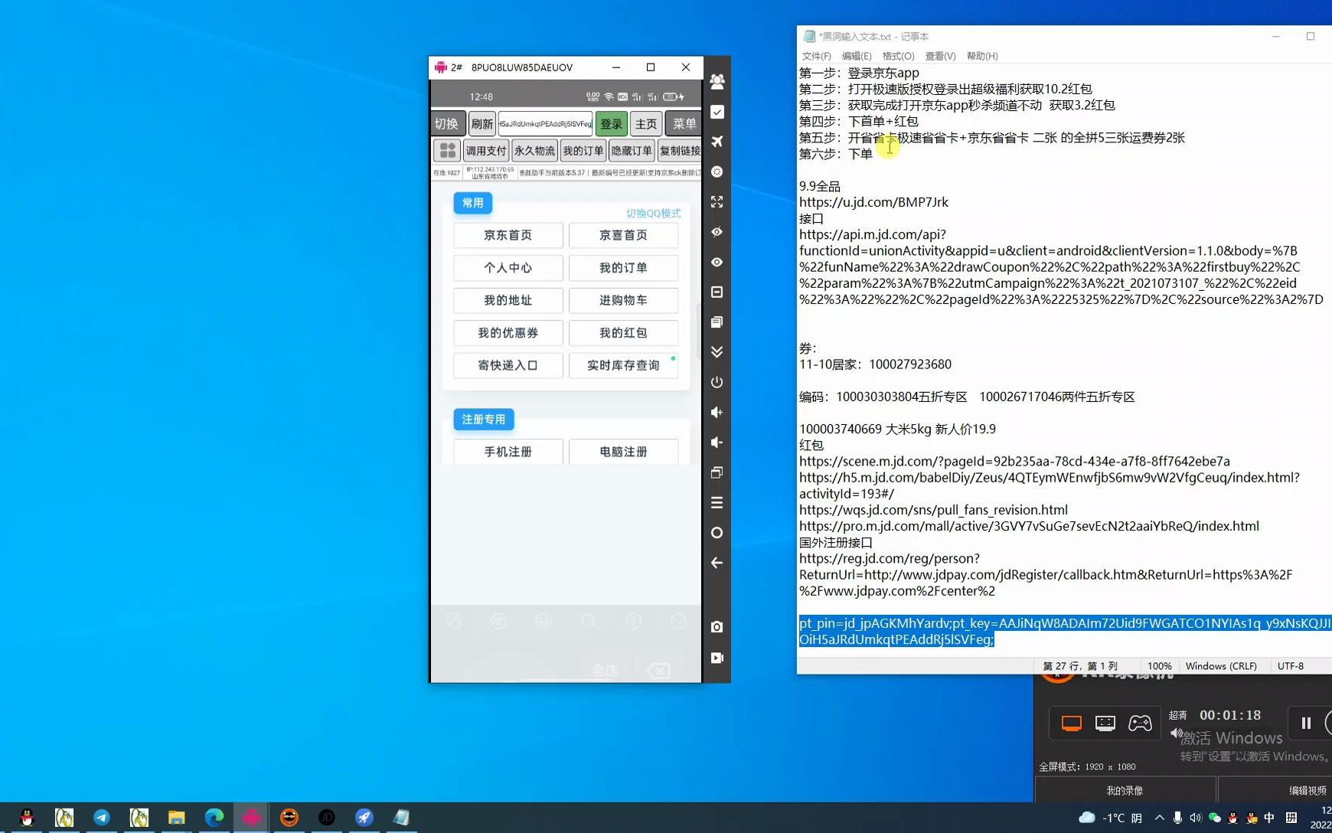This screenshot has width=1332, height=833.
Task: Click the 永久物流 button
Action: 534,151
